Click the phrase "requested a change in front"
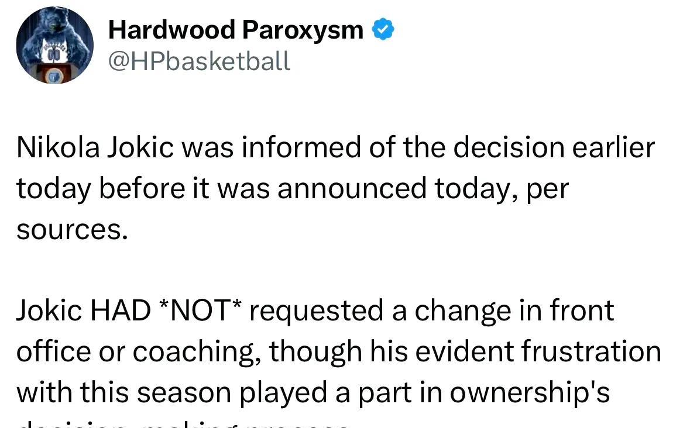The width and height of the screenshot is (690, 428). pyautogui.click(x=432, y=310)
